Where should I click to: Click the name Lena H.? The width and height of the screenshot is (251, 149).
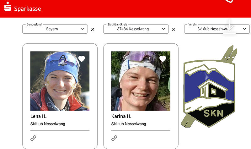pos(38,116)
